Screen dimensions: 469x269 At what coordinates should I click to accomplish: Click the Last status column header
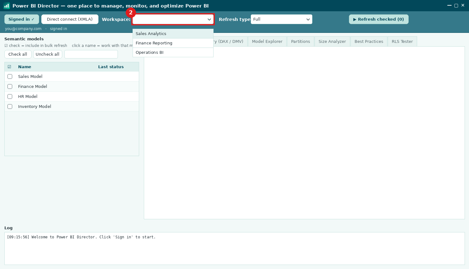111,67
